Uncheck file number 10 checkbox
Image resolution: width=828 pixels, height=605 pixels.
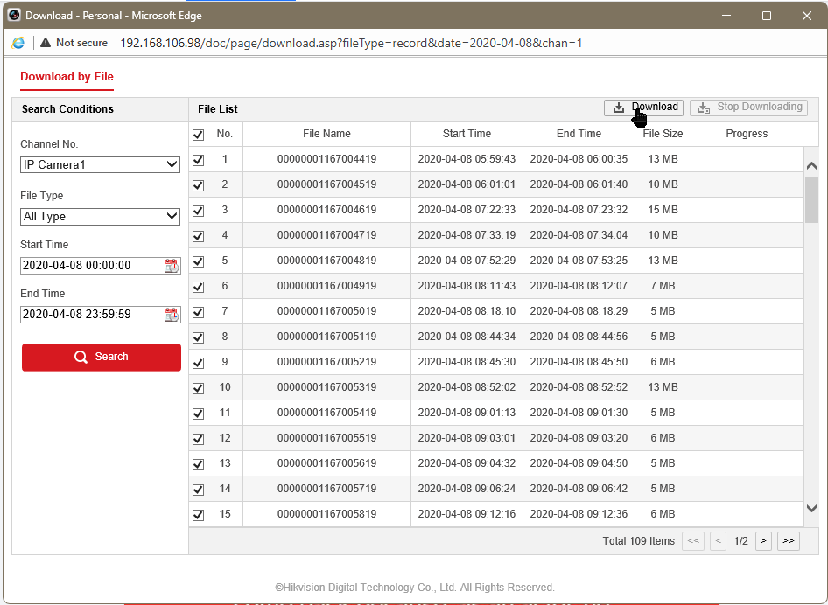pyautogui.click(x=198, y=387)
